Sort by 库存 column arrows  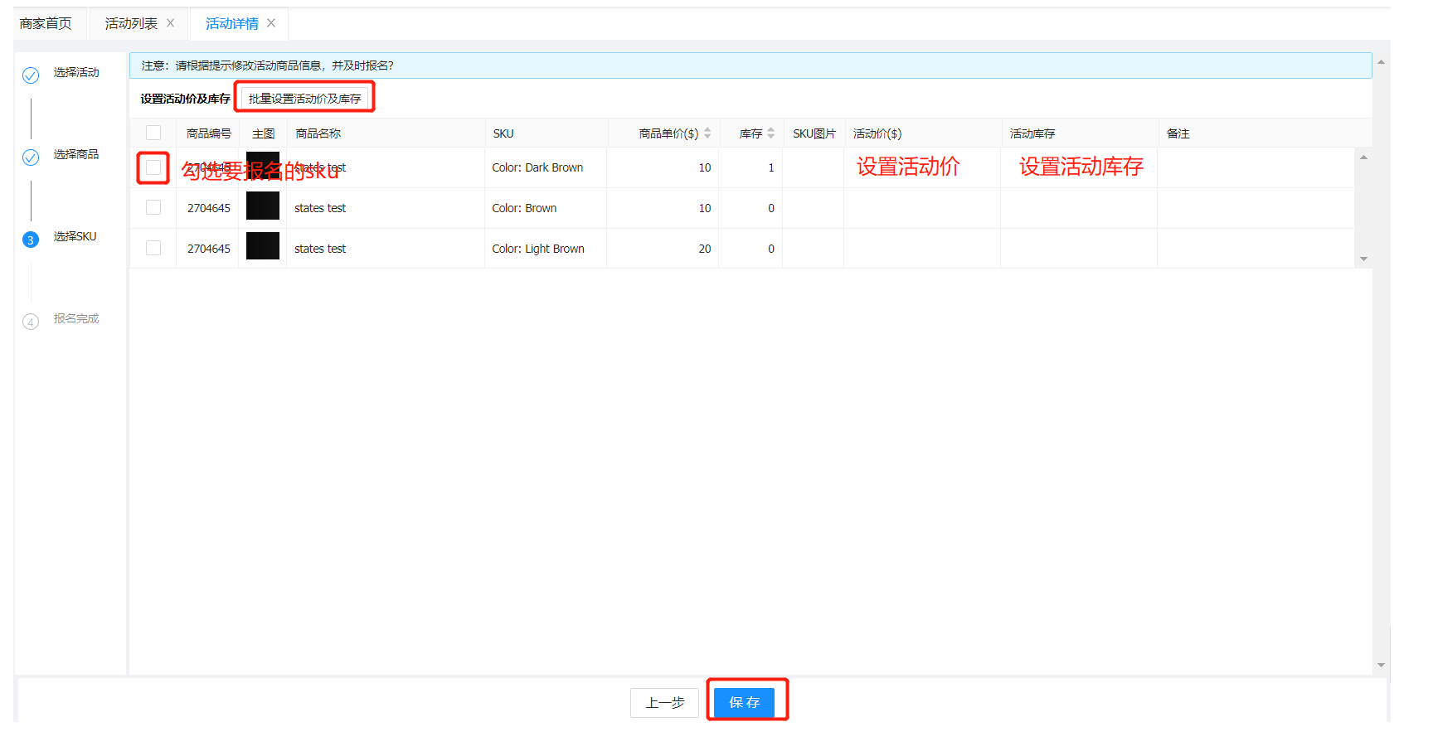pos(771,133)
